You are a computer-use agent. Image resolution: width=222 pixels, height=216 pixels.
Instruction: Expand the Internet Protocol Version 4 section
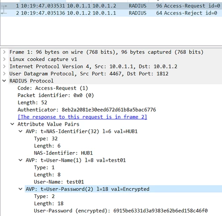pyautogui.click(x=4, y=67)
